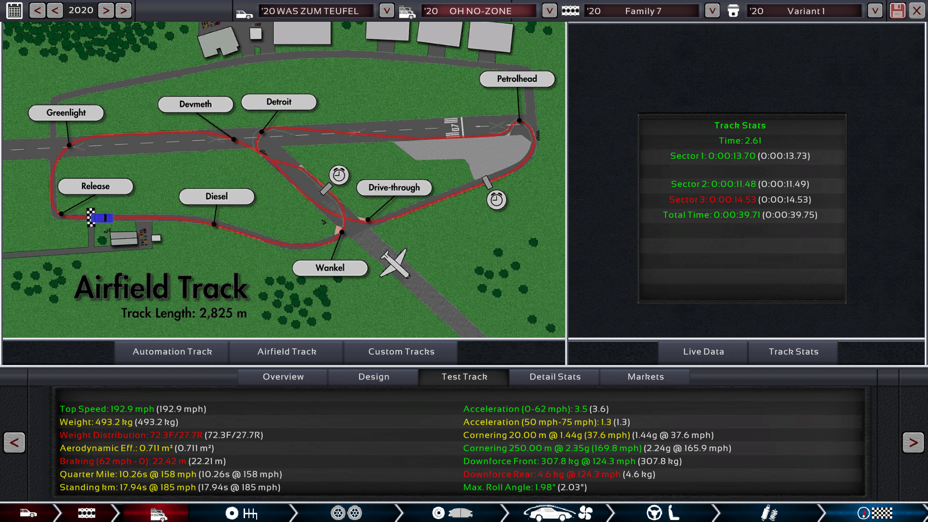Image resolution: width=928 pixels, height=522 pixels.
Task: Open the calendar icon
Action: (x=14, y=11)
